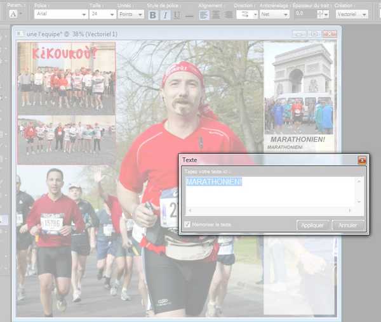Image resolution: width=381 pixels, height=322 pixels.
Task: Open the Unités dropdown showing Points
Action: point(131,15)
